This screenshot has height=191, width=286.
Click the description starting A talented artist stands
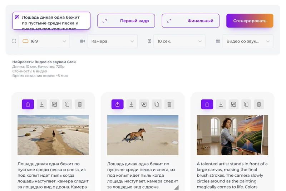coord(232,175)
